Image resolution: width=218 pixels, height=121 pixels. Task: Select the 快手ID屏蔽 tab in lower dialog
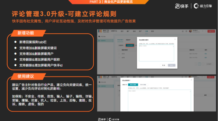143,85
